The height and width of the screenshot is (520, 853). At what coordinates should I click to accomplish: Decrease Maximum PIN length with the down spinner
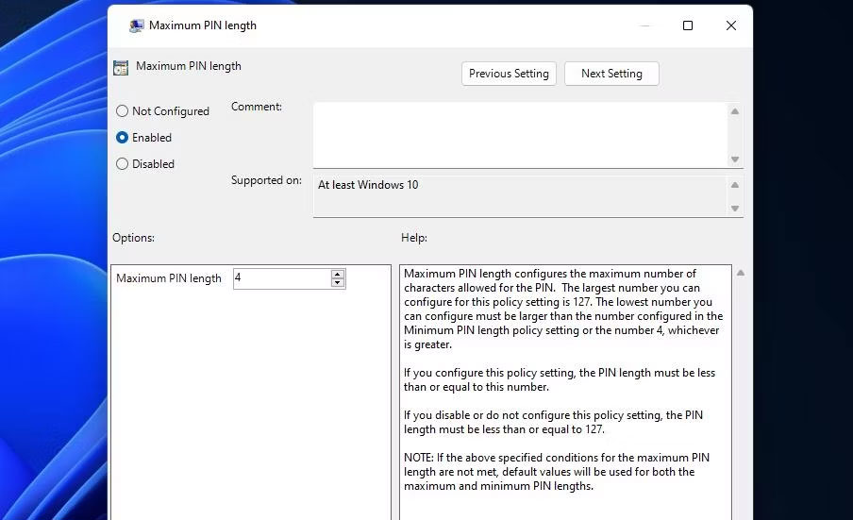coord(338,283)
